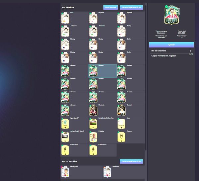Image resolution: width=199 pixels, height=181 pixels.
Task: Select the Ajax kit item card
Action: (x=121, y=124)
